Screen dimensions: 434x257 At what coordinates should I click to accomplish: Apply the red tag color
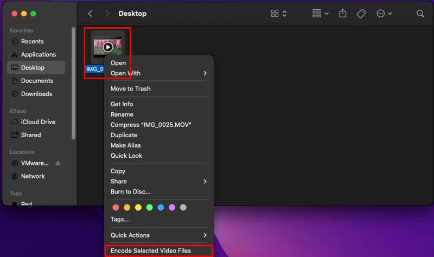pos(116,208)
